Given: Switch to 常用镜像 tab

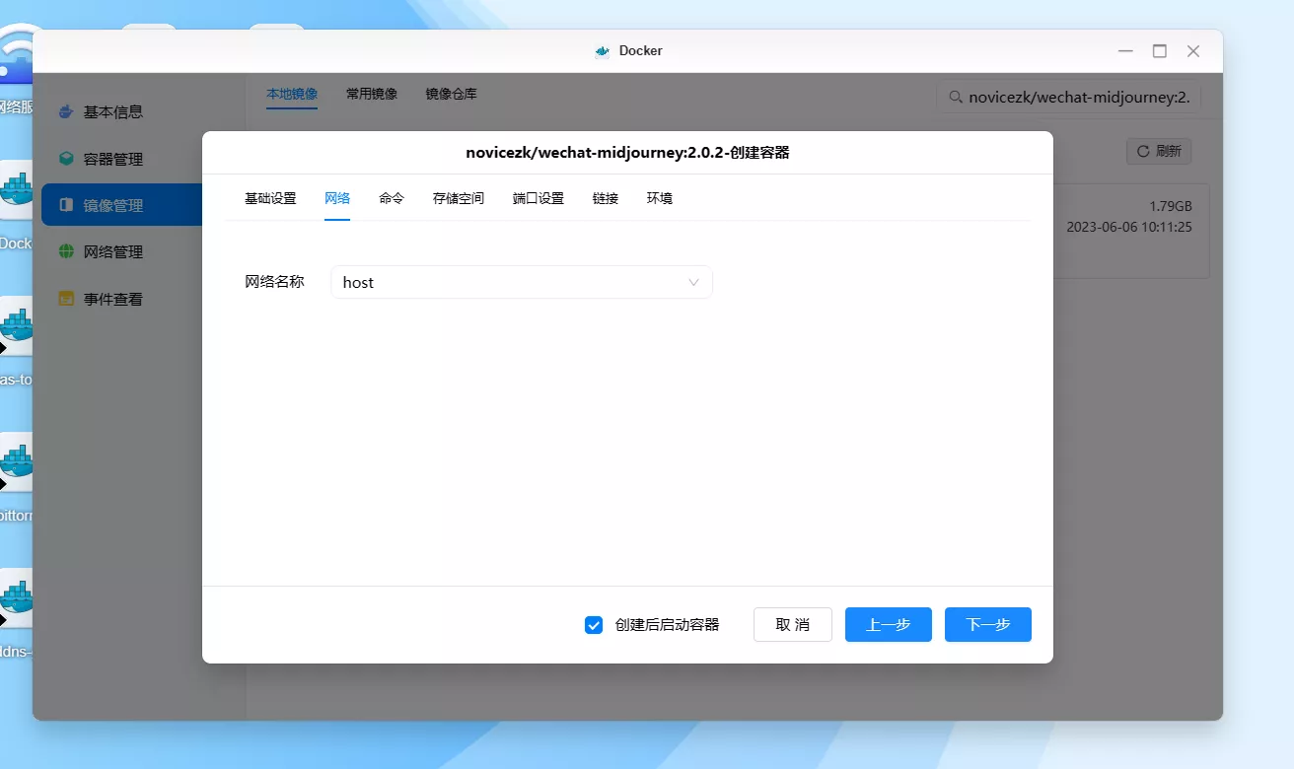Looking at the screenshot, I should point(372,94).
